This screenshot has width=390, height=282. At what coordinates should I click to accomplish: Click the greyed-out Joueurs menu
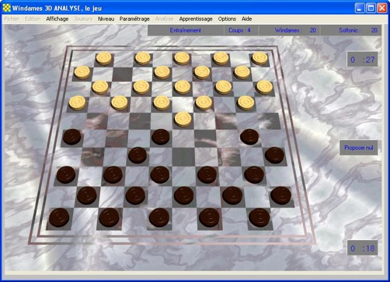83,19
